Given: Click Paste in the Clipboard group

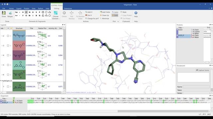Looking at the screenshot, I should 123,12.
